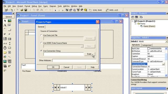Select the FileListBox control tool
Viewport: 168px width, 94px height.
[9, 52]
